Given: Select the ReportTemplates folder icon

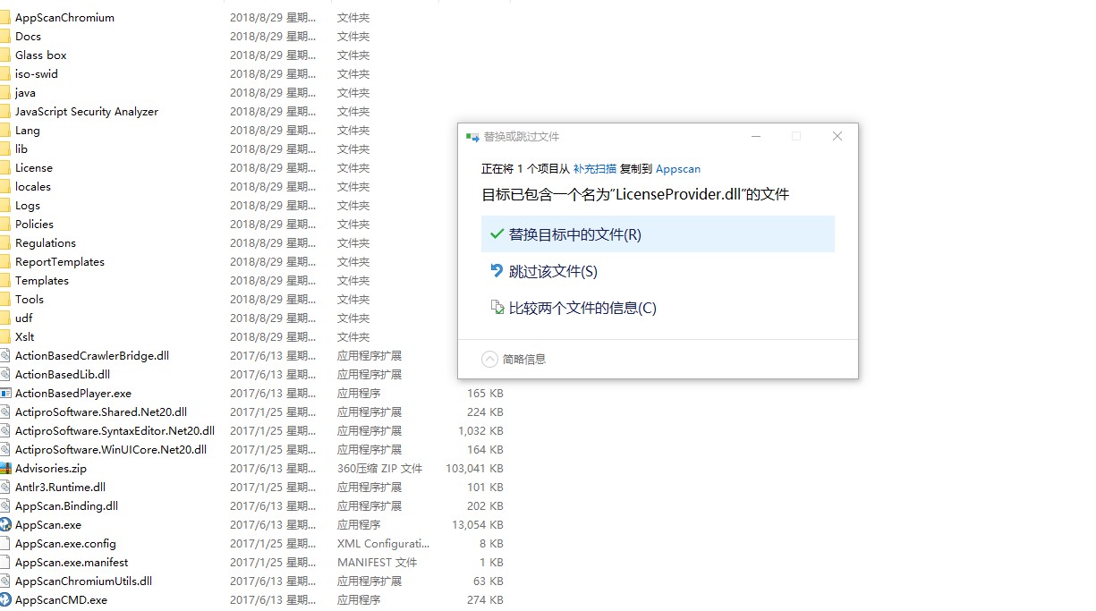Looking at the screenshot, I should click(4, 261).
